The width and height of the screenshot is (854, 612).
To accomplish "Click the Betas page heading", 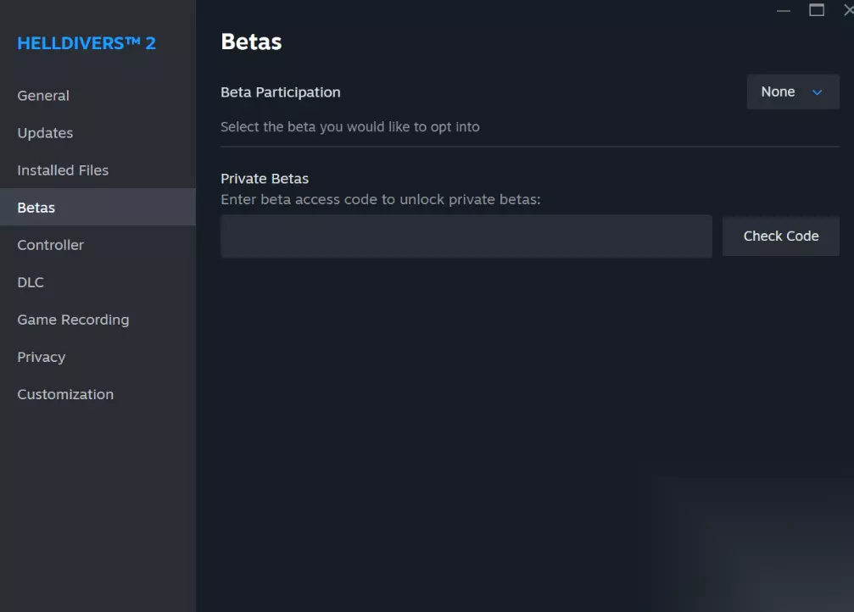I will pyautogui.click(x=251, y=42).
